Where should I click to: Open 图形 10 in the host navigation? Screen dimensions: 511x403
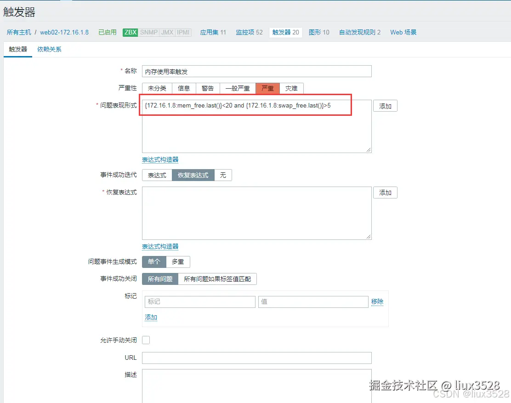(x=319, y=32)
